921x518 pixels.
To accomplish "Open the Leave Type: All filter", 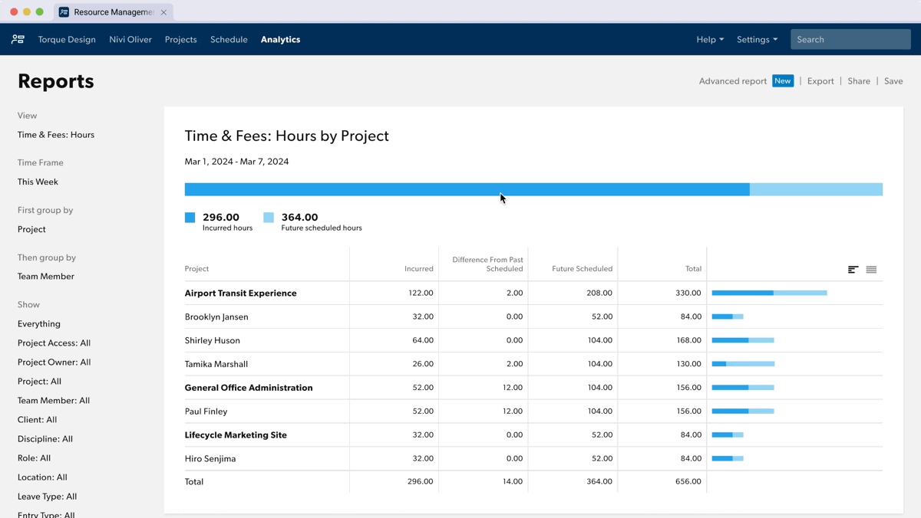I will point(48,497).
